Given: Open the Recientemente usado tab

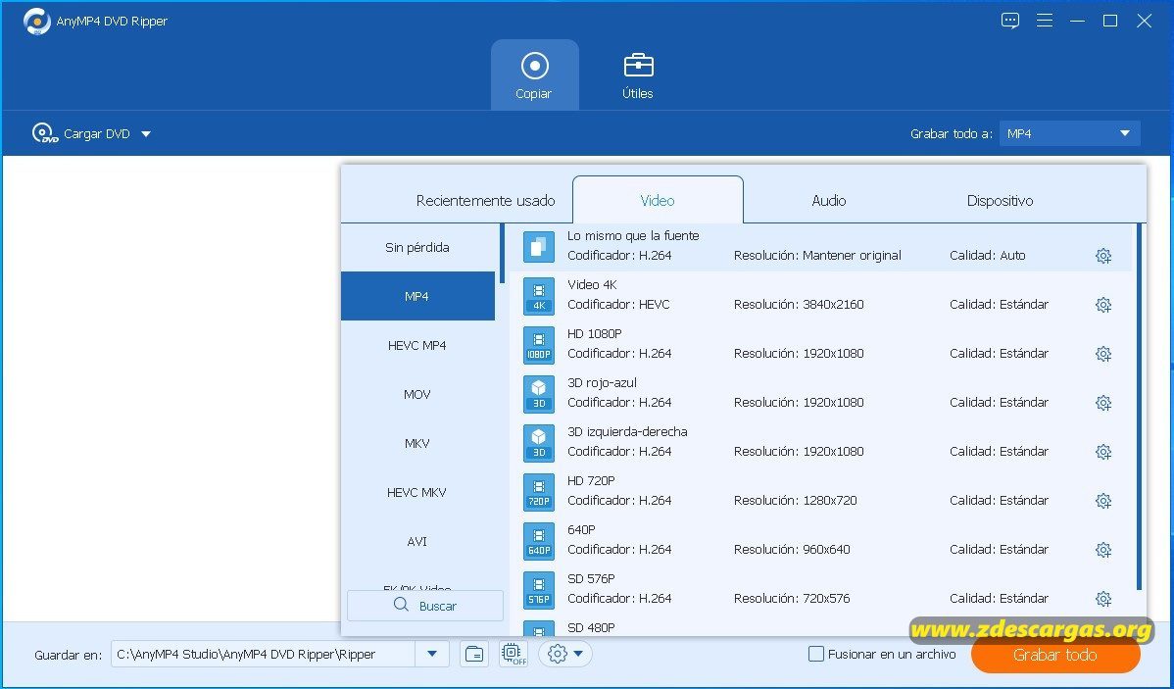Looking at the screenshot, I should (485, 201).
